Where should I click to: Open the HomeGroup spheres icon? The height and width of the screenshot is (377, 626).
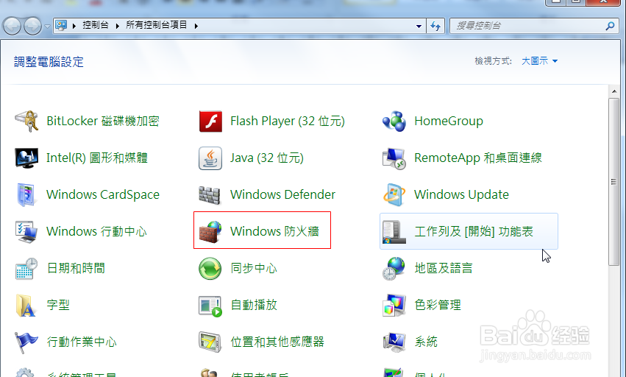[x=394, y=121]
